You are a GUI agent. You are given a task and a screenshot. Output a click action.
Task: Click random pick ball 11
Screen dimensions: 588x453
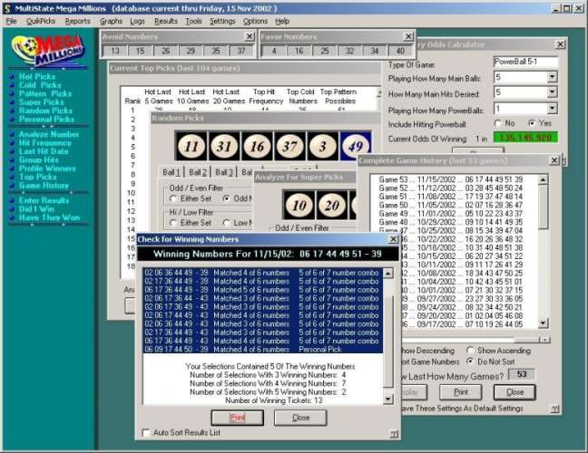click(191, 146)
